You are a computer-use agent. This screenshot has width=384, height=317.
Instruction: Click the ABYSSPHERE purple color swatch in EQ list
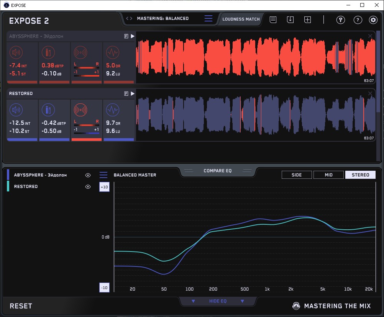pos(8,175)
